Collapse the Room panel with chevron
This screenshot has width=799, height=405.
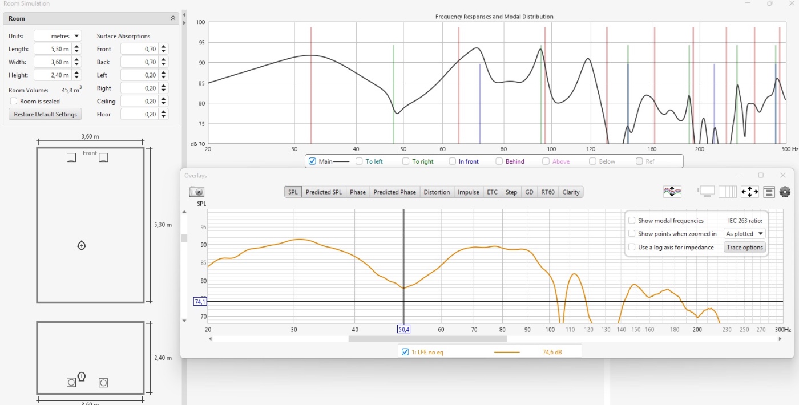click(x=173, y=18)
